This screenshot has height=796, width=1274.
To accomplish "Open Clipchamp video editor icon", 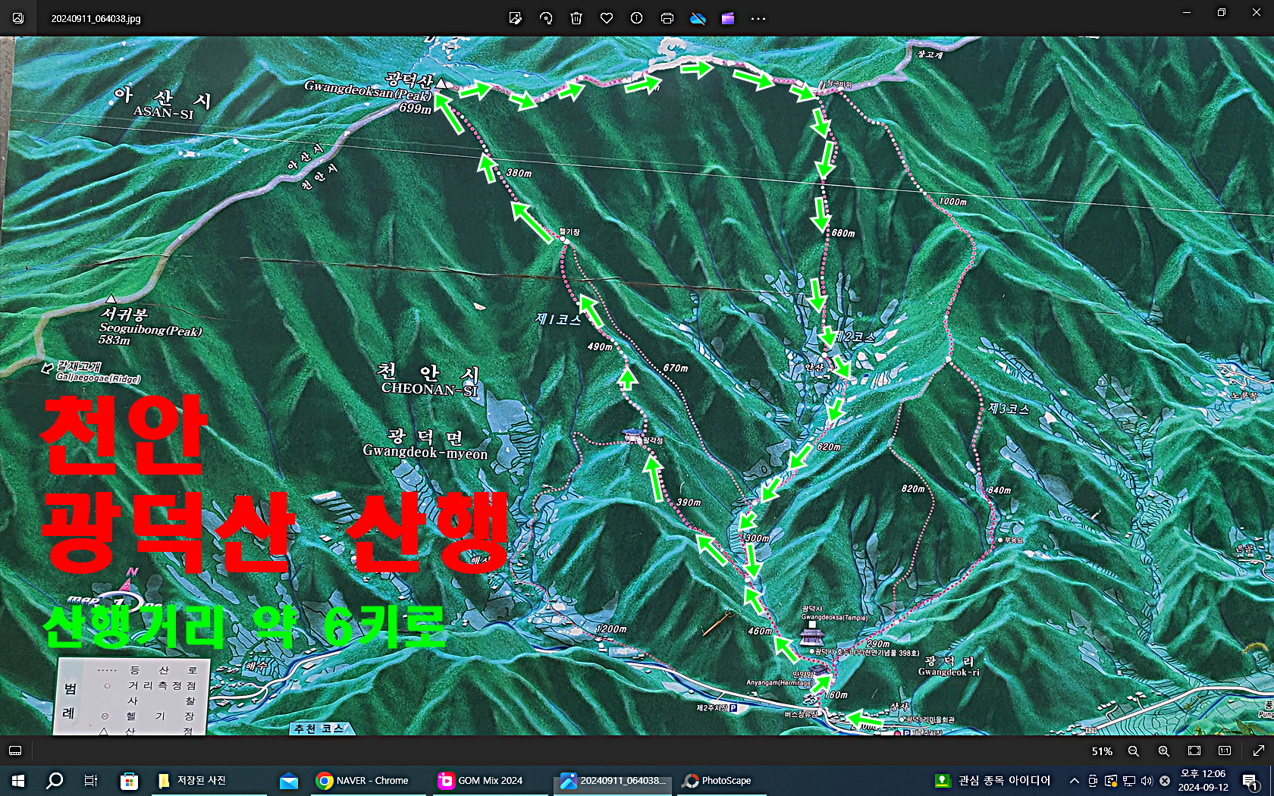I will pyautogui.click(x=728, y=18).
